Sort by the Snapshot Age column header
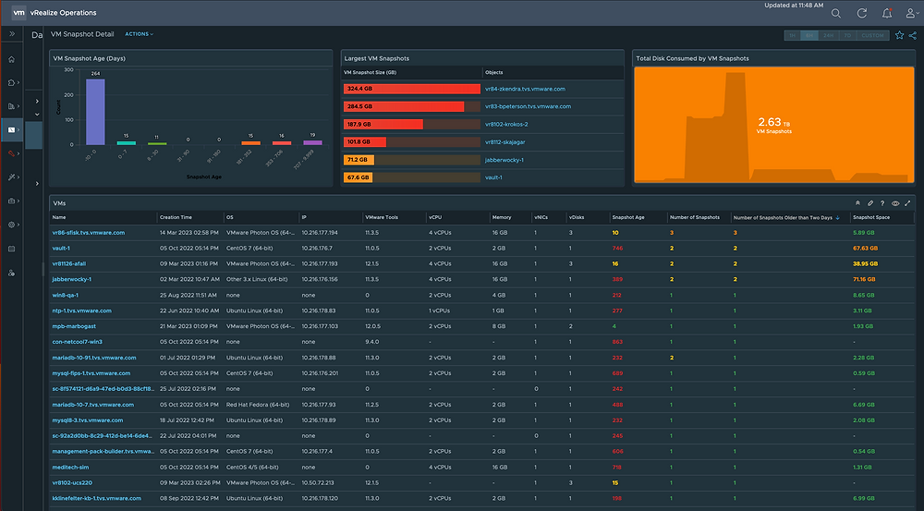 click(x=627, y=217)
